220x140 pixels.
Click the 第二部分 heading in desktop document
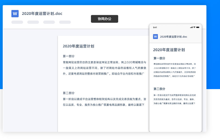coord(68,93)
